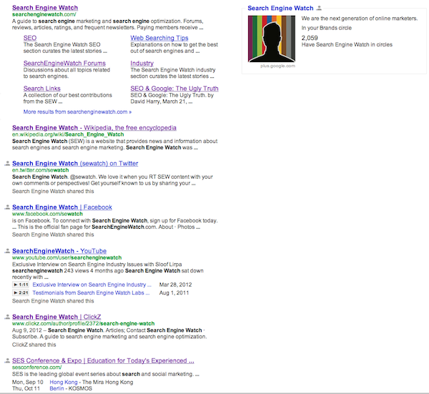Screen dimensions: 429x394
Task: Click person icon next to Google+ panel title
Action: coord(319,8)
